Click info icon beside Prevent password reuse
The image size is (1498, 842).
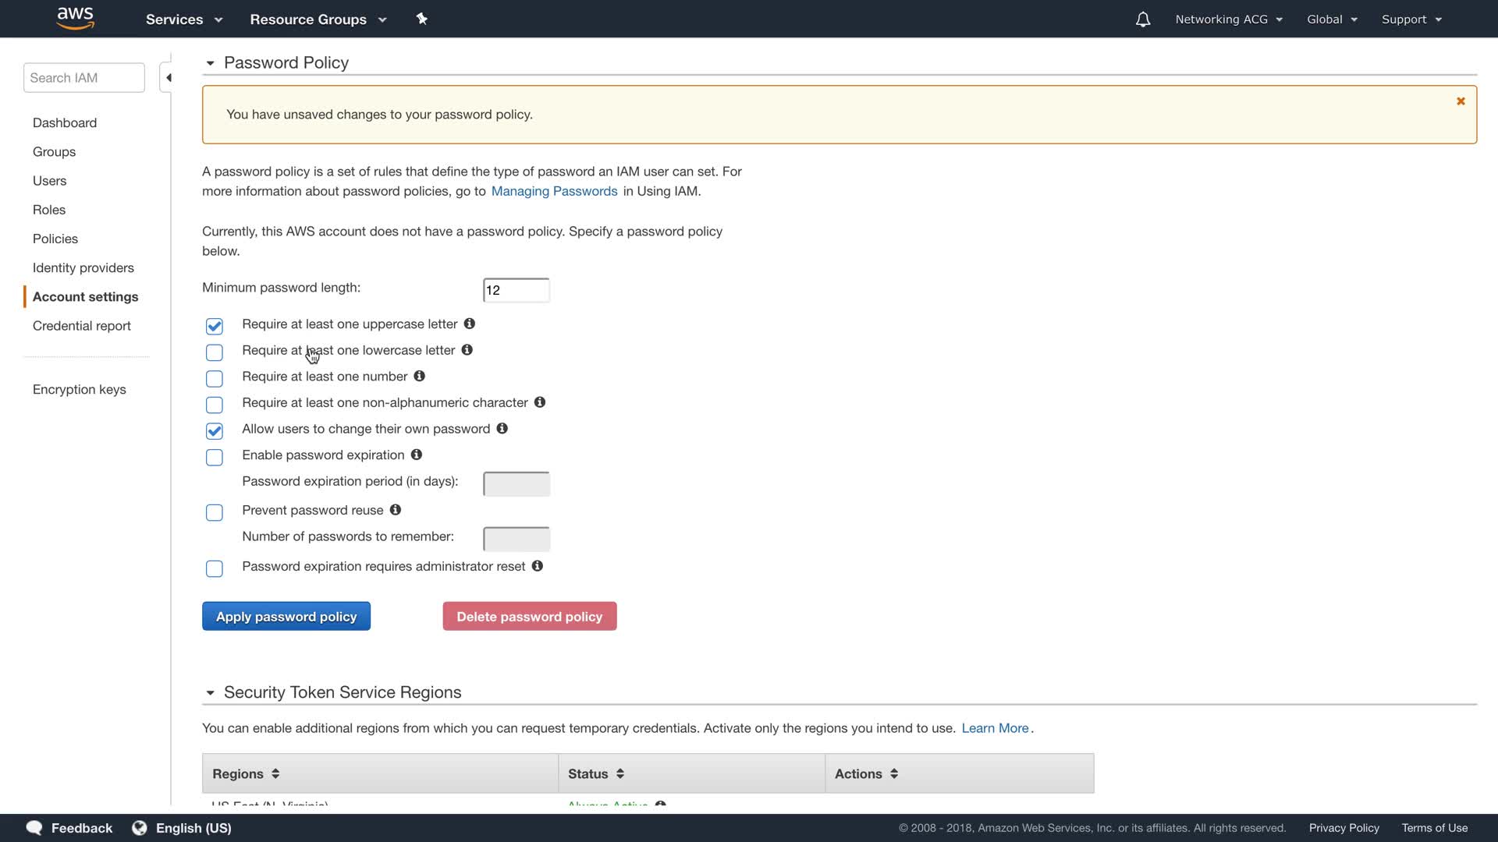[396, 510]
